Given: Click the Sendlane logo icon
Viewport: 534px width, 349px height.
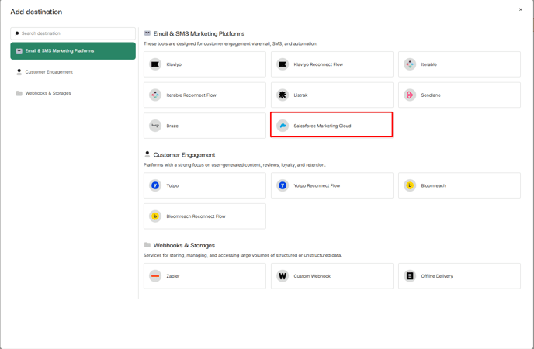Looking at the screenshot, I should pyautogui.click(x=410, y=95).
